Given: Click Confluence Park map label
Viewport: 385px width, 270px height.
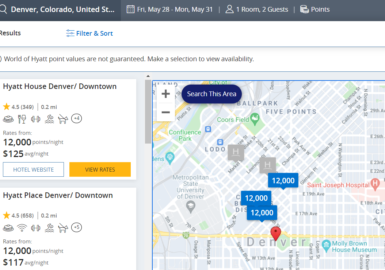Looking at the screenshot, I should 185,135.
